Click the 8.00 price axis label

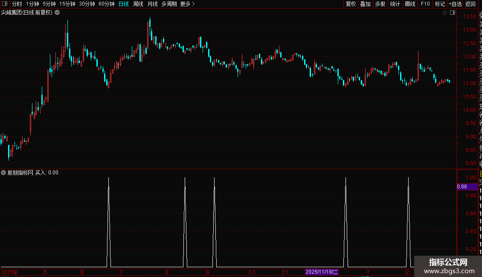pos(470,163)
